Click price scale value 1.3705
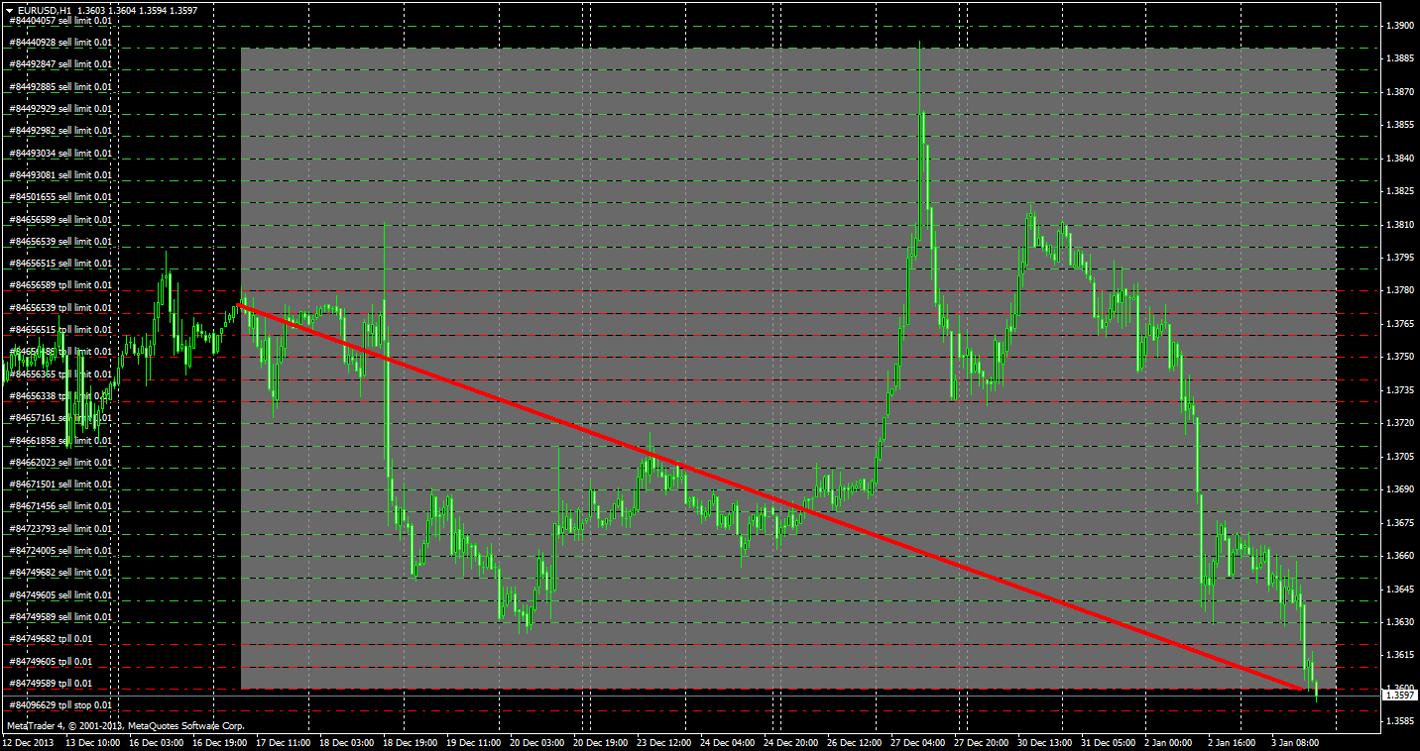 1400,457
